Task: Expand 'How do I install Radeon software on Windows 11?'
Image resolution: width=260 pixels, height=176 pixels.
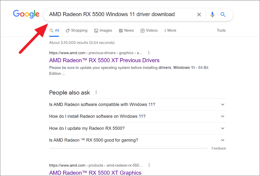Action: [x=137, y=116]
